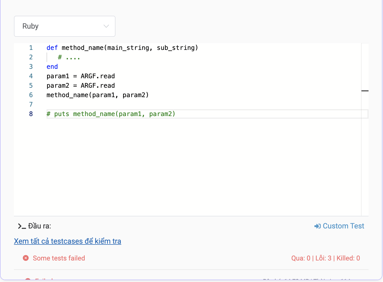Open the Custom Test link
383x282 pixels.
[x=343, y=226]
